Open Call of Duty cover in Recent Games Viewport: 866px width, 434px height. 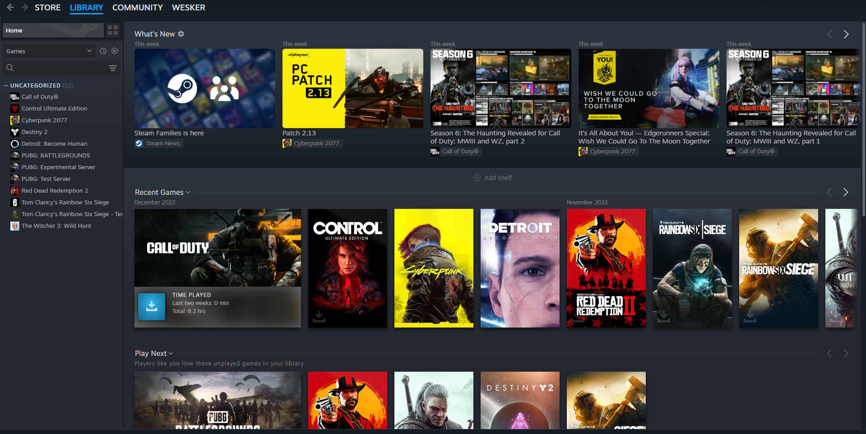[218, 248]
